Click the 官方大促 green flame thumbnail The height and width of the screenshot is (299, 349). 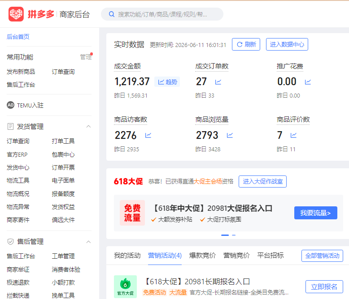tap(125, 286)
